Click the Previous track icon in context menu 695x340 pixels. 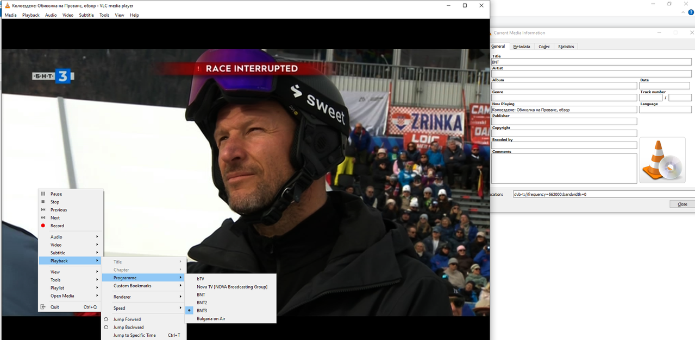(x=43, y=210)
